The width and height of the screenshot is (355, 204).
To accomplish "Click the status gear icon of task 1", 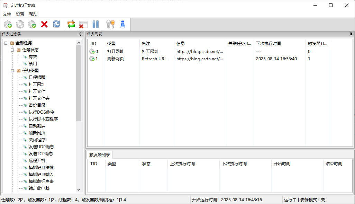I will point(92,59).
